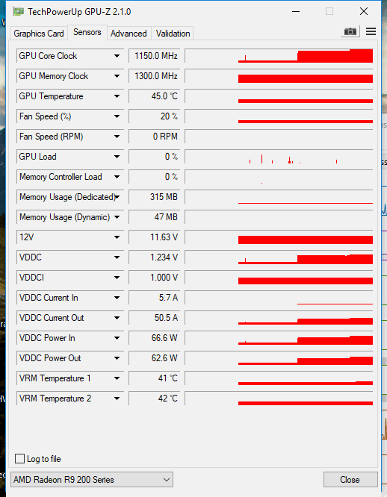Image resolution: width=387 pixels, height=497 pixels.
Task: Open Memory Usage (Dynamic) dropdown
Action: click(x=117, y=217)
